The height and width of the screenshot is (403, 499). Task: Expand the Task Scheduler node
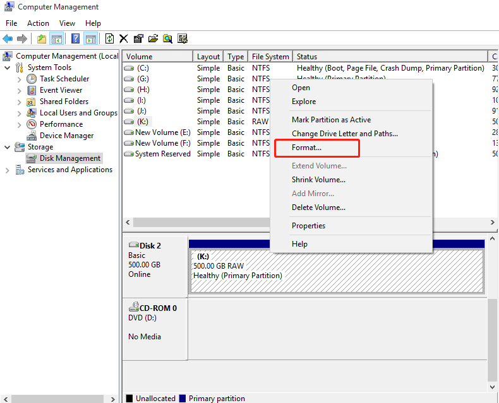[19, 79]
